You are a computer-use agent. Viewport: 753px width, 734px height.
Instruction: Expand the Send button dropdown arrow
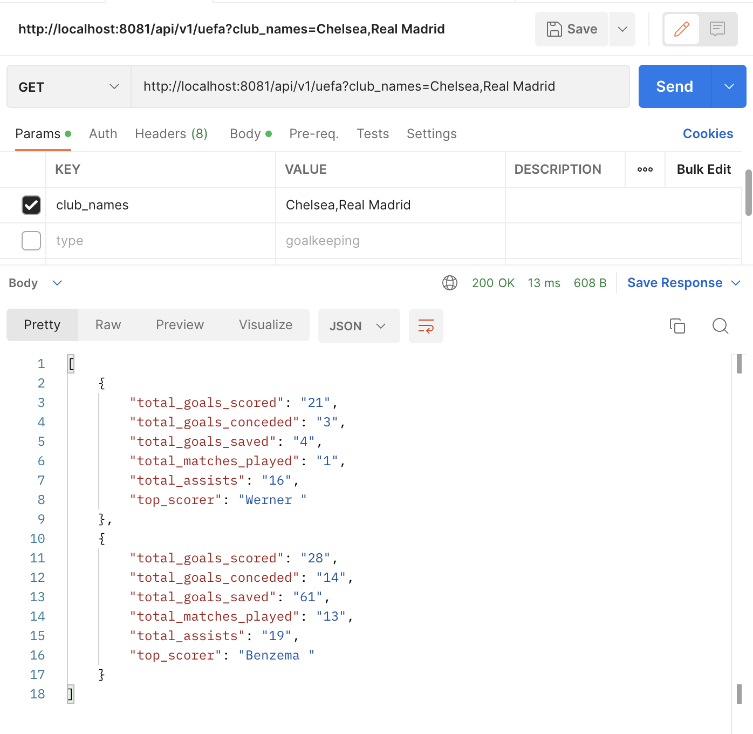click(x=729, y=86)
